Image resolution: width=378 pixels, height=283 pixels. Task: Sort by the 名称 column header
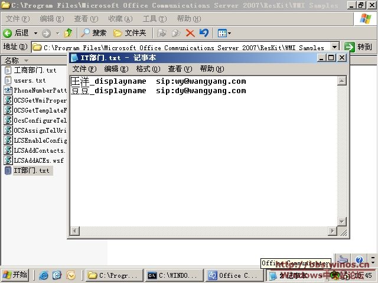click(x=34, y=60)
